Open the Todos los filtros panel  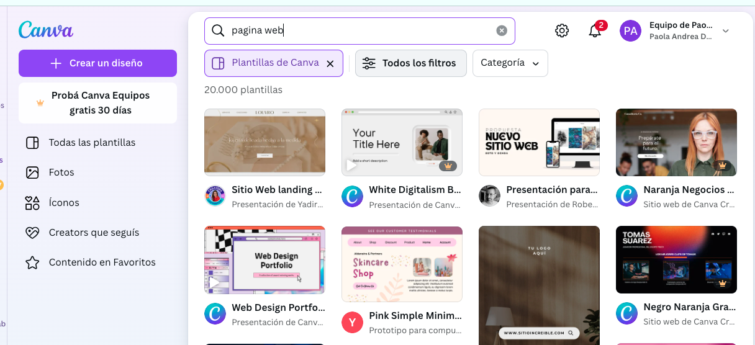point(410,63)
